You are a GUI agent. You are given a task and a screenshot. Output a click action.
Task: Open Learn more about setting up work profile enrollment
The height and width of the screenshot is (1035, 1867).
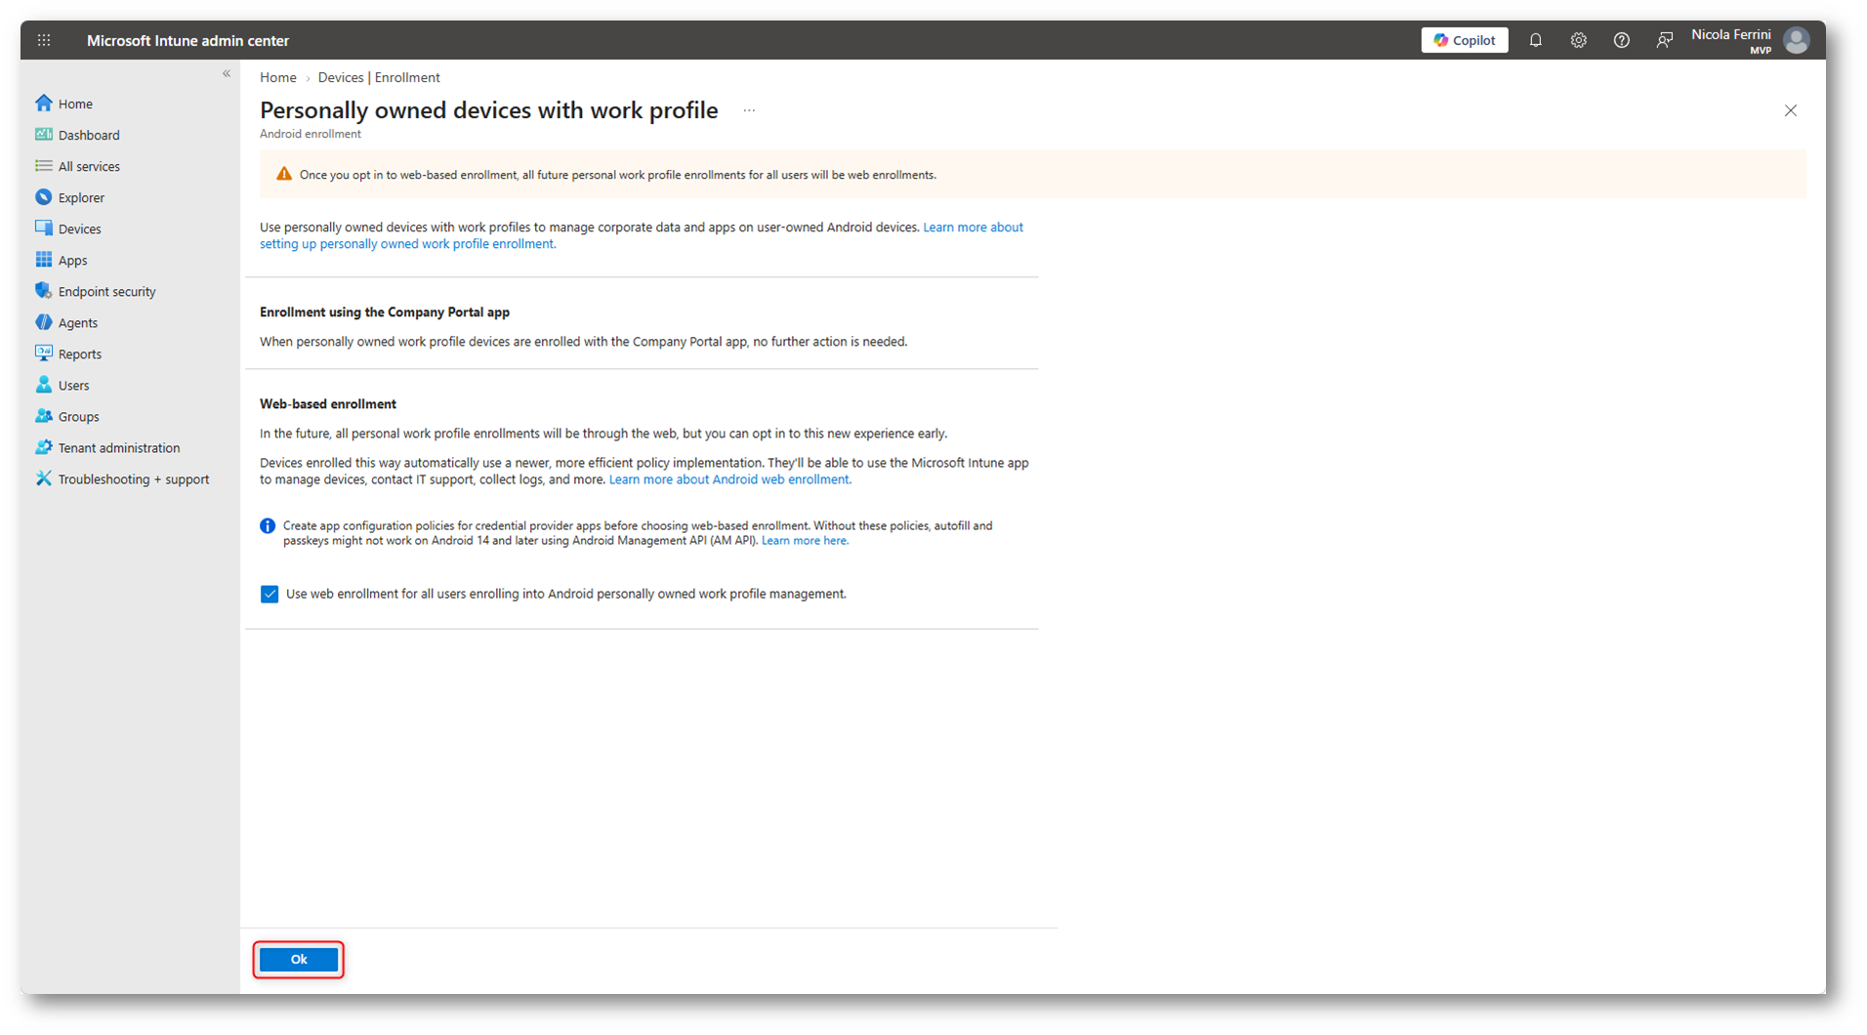(x=642, y=235)
